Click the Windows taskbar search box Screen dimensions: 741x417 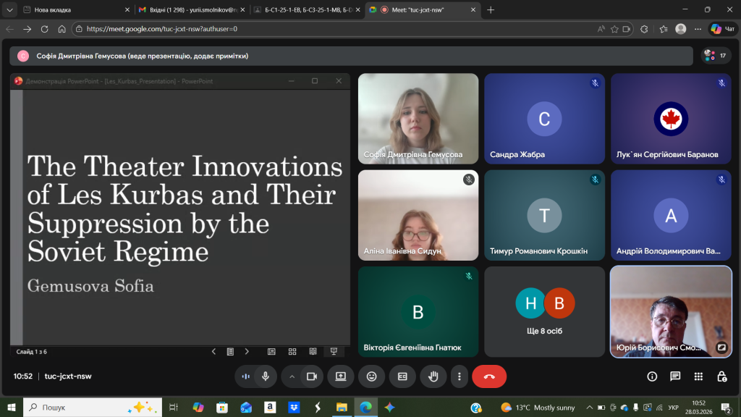point(90,408)
